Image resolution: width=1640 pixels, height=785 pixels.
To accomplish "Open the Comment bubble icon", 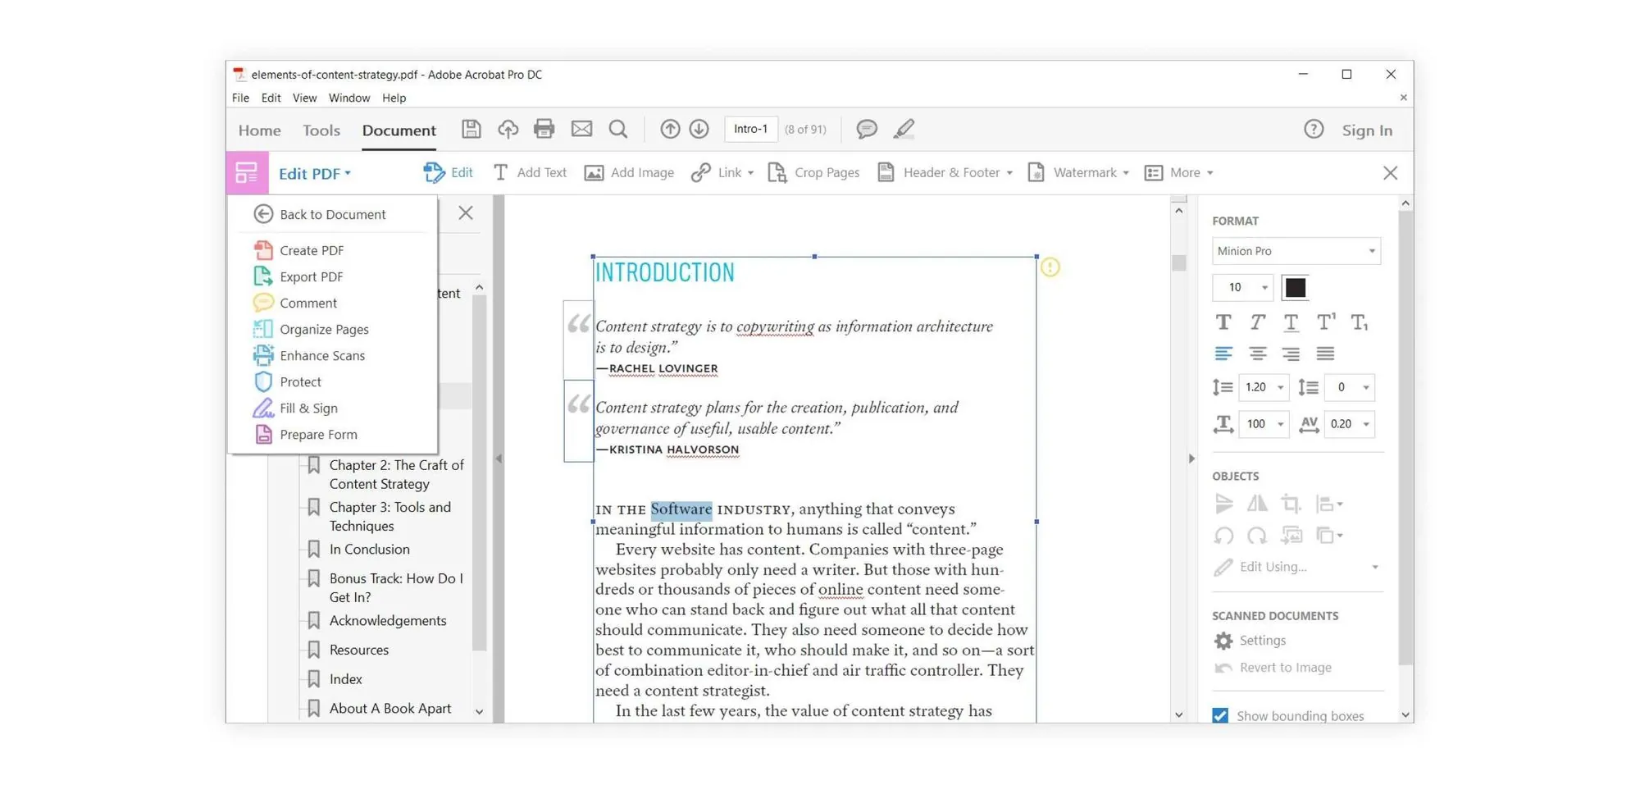I will coord(866,129).
